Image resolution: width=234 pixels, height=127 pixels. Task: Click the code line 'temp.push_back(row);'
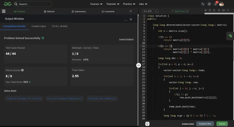[182, 107]
